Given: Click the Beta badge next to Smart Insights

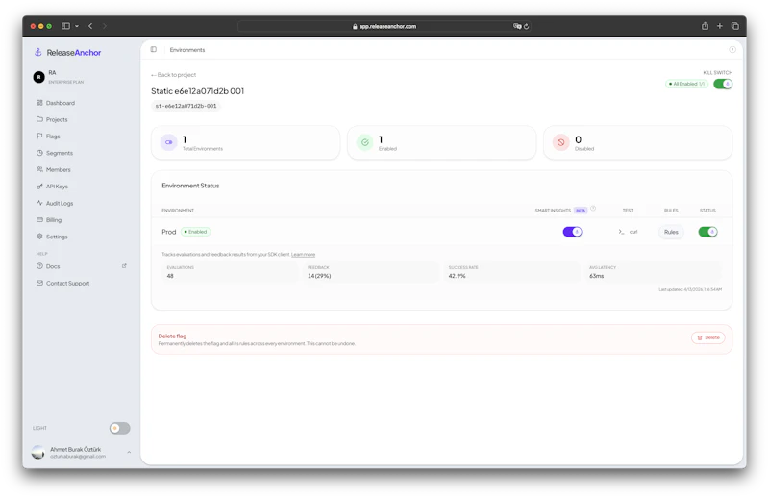Looking at the screenshot, I should point(581,210).
